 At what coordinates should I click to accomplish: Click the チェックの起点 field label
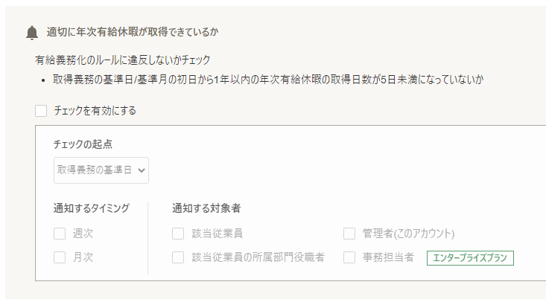[83, 144]
